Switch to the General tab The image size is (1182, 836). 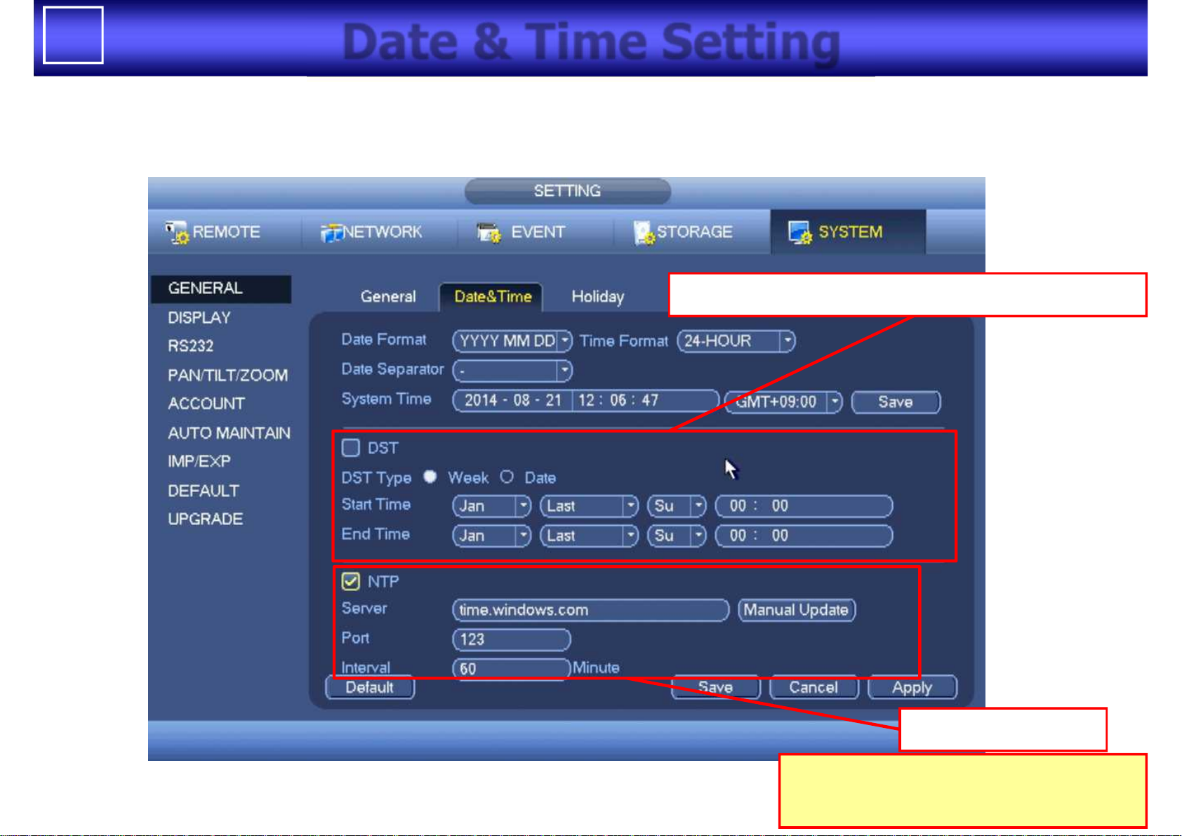click(388, 297)
